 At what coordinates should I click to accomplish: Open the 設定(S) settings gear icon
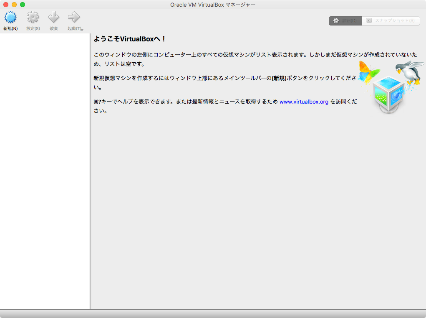[33, 18]
